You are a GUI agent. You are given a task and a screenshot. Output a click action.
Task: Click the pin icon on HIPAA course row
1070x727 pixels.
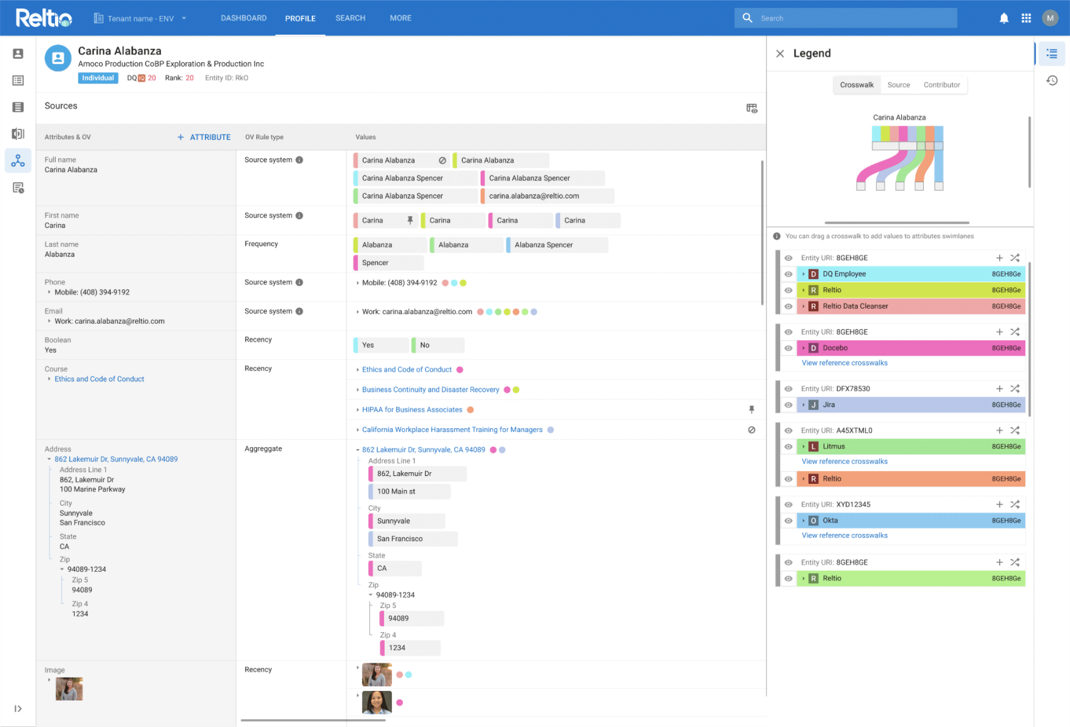pyautogui.click(x=751, y=409)
